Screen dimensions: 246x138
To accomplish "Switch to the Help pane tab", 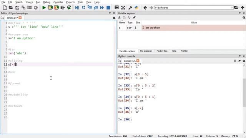I will pyautogui.click(x=174, y=51).
